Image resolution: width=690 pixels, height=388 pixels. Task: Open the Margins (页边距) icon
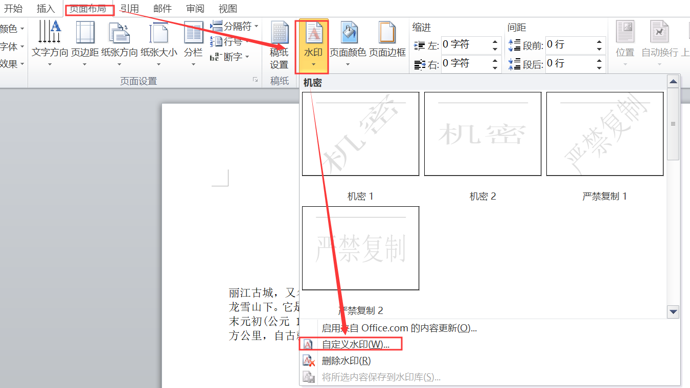click(84, 44)
